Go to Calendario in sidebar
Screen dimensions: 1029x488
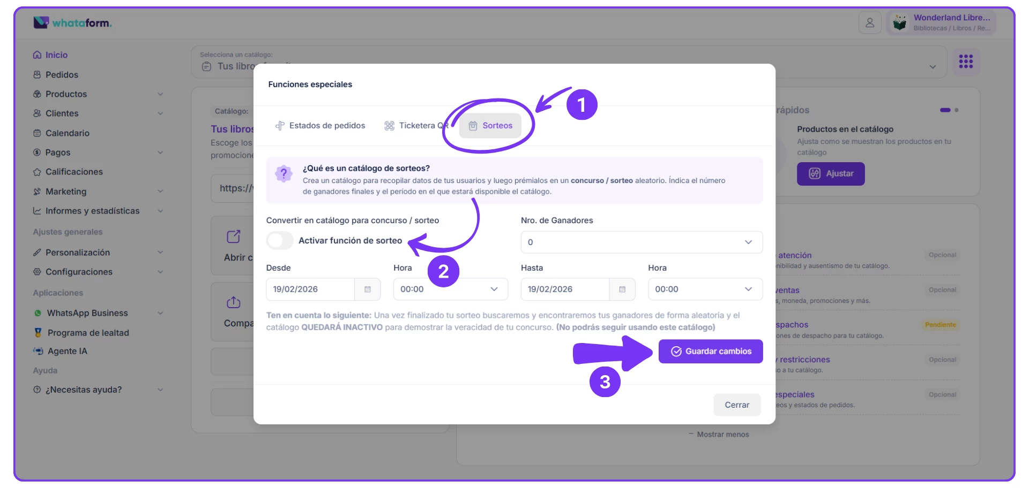click(x=67, y=133)
